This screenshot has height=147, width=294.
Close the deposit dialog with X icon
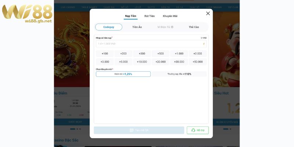(208, 13)
